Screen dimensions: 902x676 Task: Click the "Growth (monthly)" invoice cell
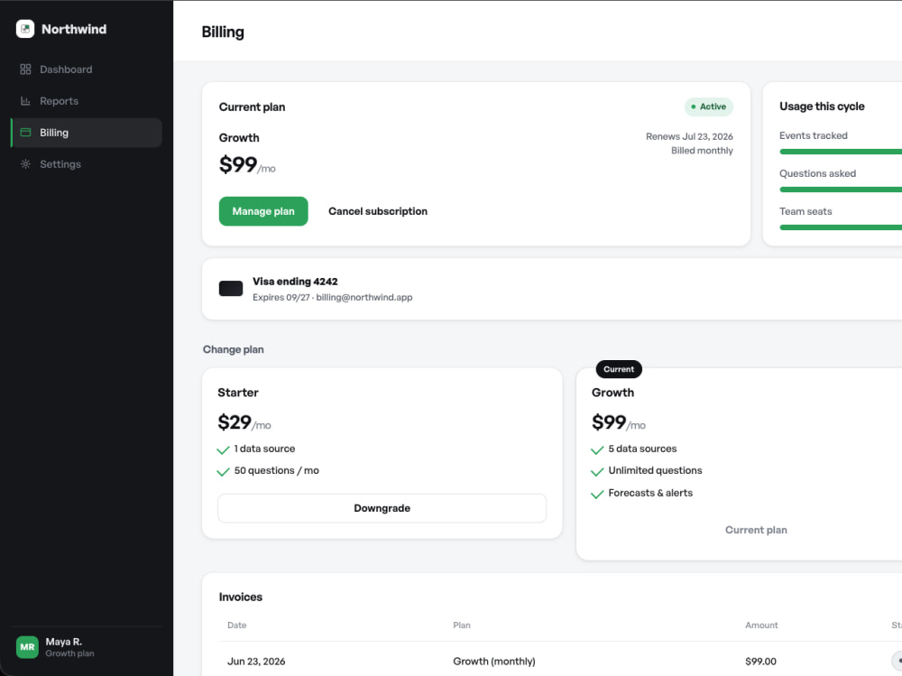493,661
